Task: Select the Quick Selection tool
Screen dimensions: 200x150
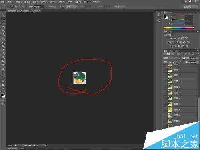Action: tap(3, 26)
